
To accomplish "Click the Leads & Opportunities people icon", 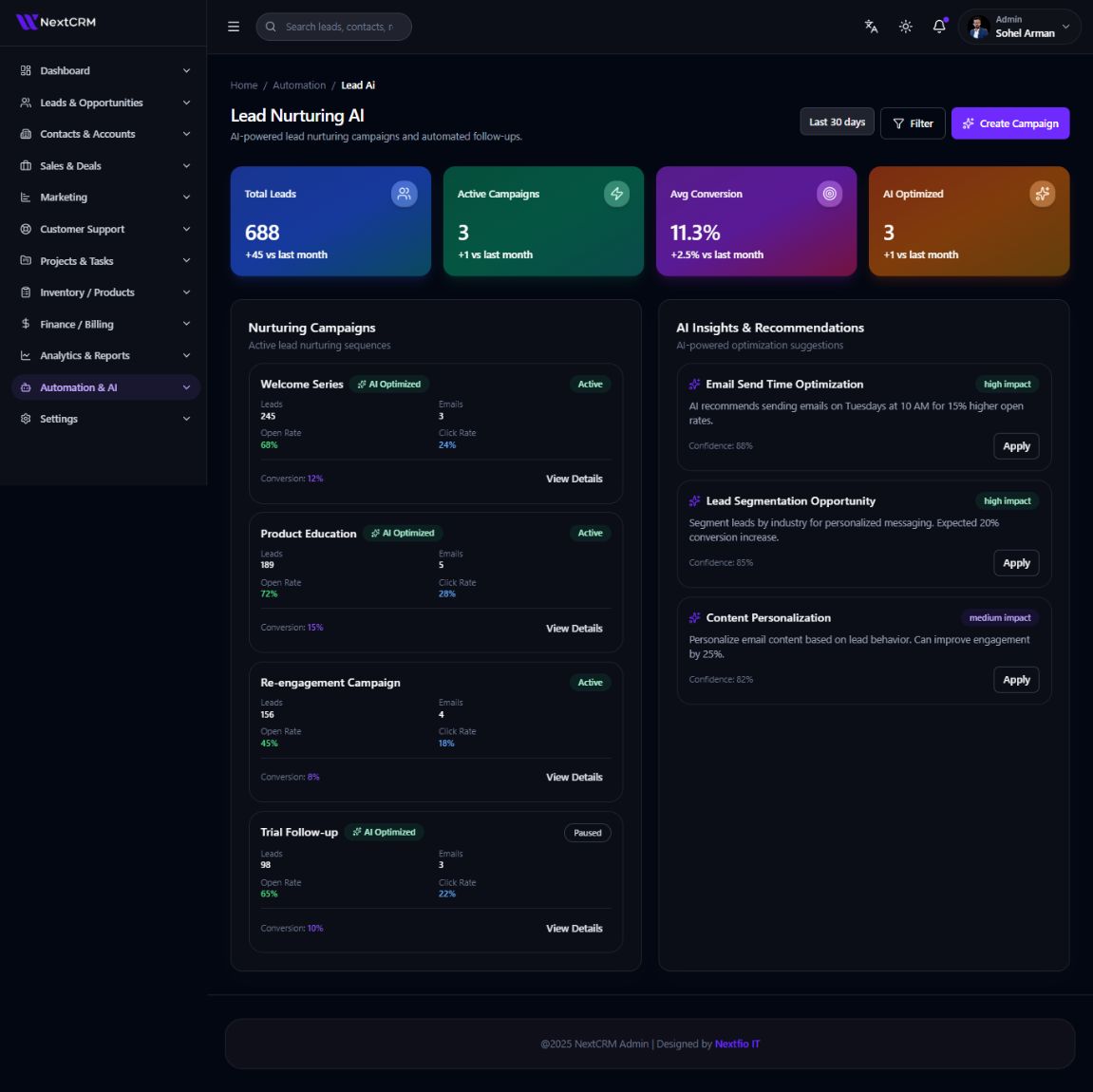I will (x=26, y=103).
